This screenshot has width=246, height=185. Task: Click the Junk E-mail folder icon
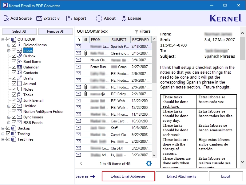pyautogui.click(x=19, y=101)
